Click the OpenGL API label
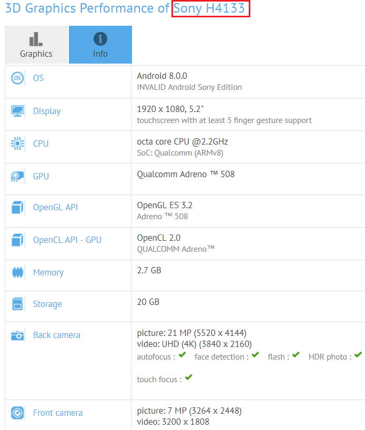365x430 pixels. pos(55,207)
